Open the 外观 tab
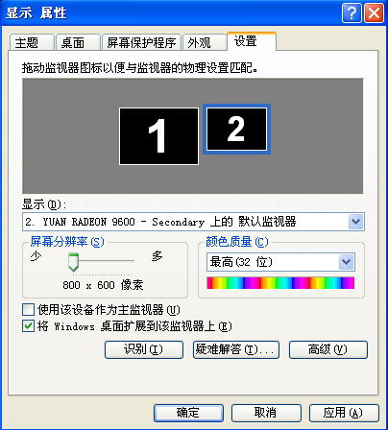388x430 pixels. (x=205, y=42)
